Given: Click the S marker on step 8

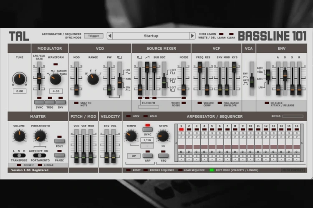Looking at the screenshot, I should (x=235, y=134).
